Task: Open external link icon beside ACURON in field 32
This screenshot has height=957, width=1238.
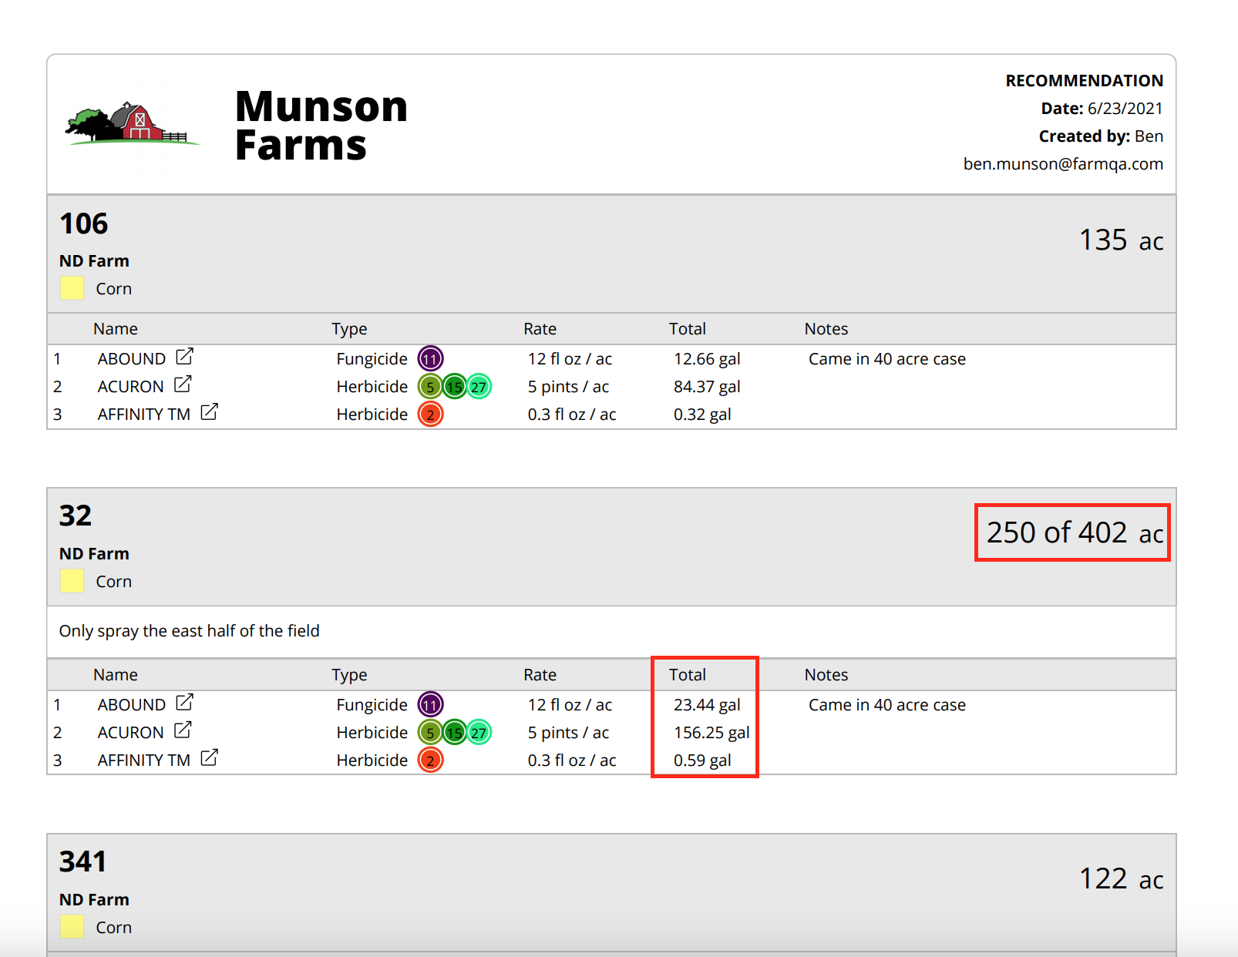Action: click(x=183, y=730)
